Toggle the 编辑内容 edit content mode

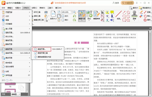click(x=82, y=16)
